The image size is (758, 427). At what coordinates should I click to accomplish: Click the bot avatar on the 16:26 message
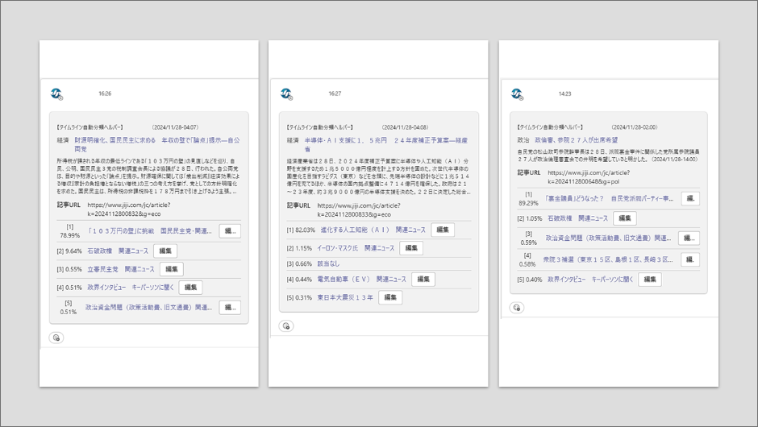[56, 94]
